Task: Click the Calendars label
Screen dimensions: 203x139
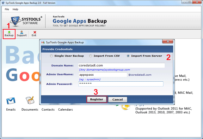Action: [65, 110]
